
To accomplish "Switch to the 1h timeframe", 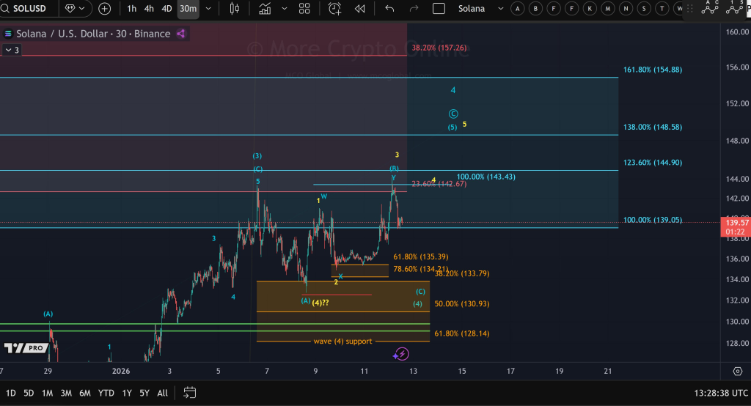I will (131, 9).
